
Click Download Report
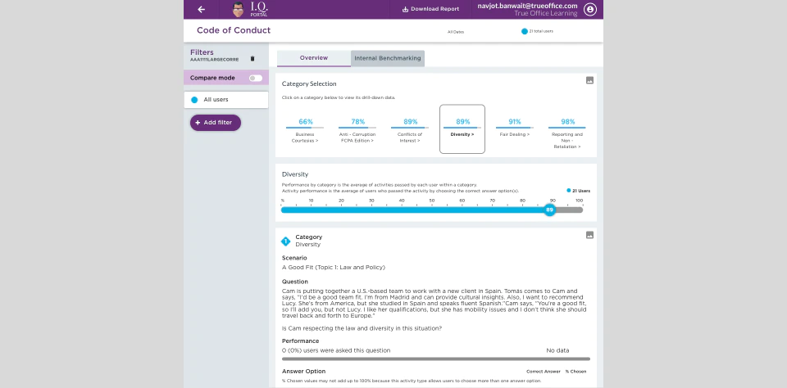point(430,9)
